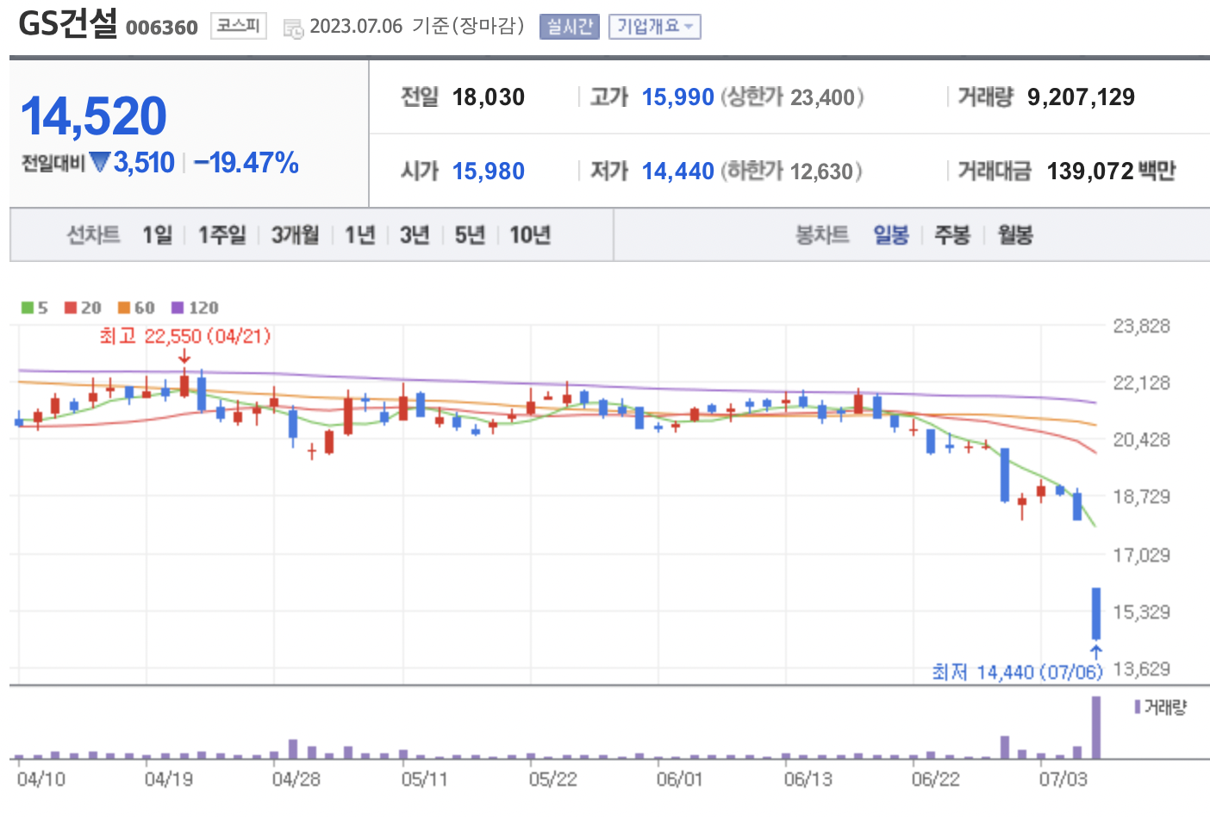Click the 봉차트 label
Viewport: 1210px width, 817px height.
click(822, 234)
